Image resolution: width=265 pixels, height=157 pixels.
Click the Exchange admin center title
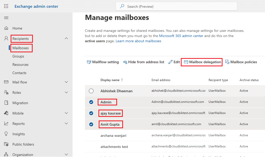click(x=36, y=6)
